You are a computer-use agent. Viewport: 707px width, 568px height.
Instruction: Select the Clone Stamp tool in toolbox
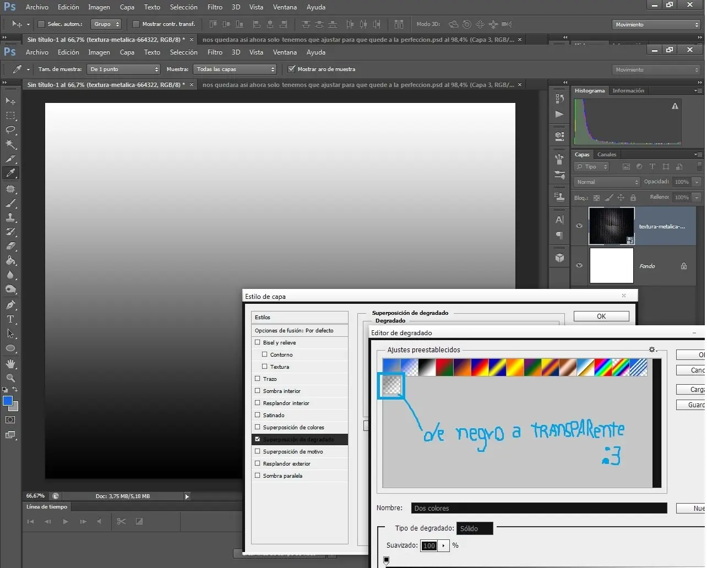[10, 217]
